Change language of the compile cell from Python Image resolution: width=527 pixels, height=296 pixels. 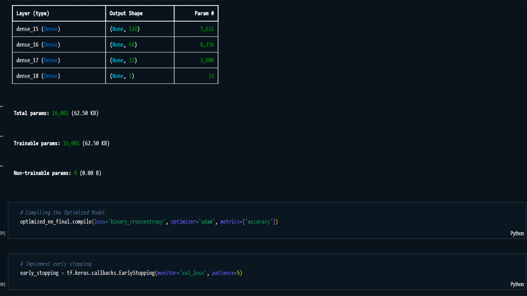click(x=517, y=233)
